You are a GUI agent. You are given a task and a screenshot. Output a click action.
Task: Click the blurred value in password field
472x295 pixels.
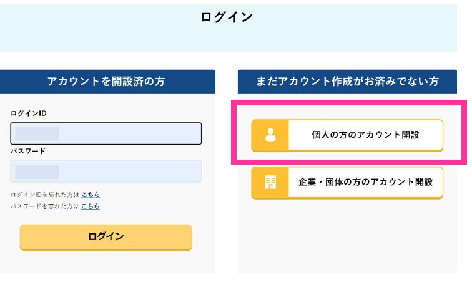(37, 172)
